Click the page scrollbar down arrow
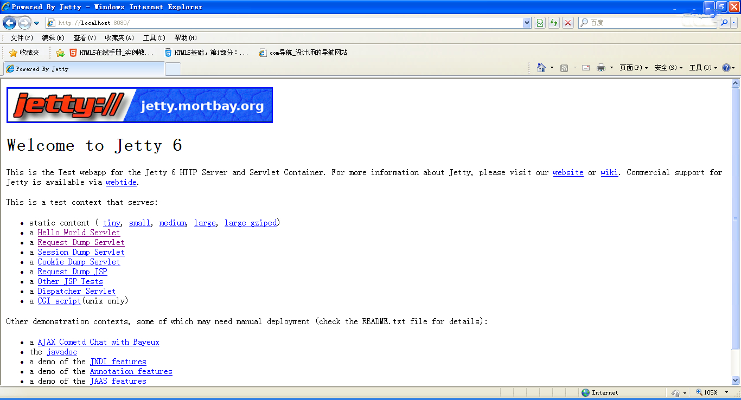The height and width of the screenshot is (400, 741). (x=736, y=380)
